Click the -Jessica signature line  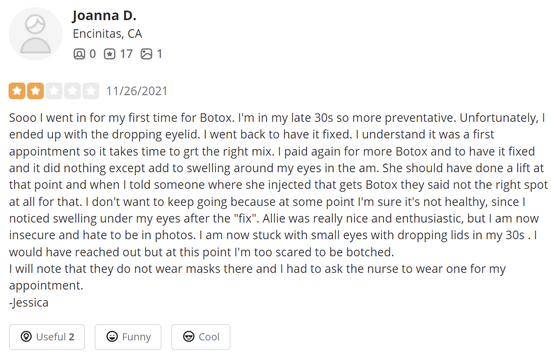[29, 303]
